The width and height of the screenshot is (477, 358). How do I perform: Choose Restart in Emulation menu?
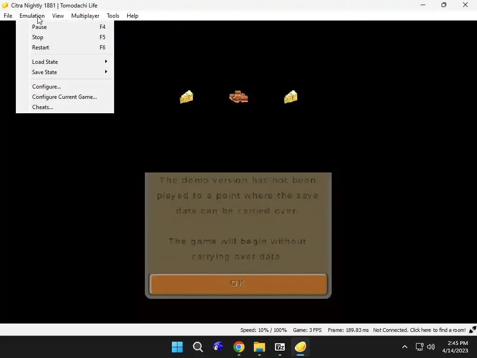click(x=65, y=48)
